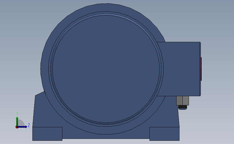Select the left mounting foot block
Screen dimensions: 234x144
click(47, 134)
